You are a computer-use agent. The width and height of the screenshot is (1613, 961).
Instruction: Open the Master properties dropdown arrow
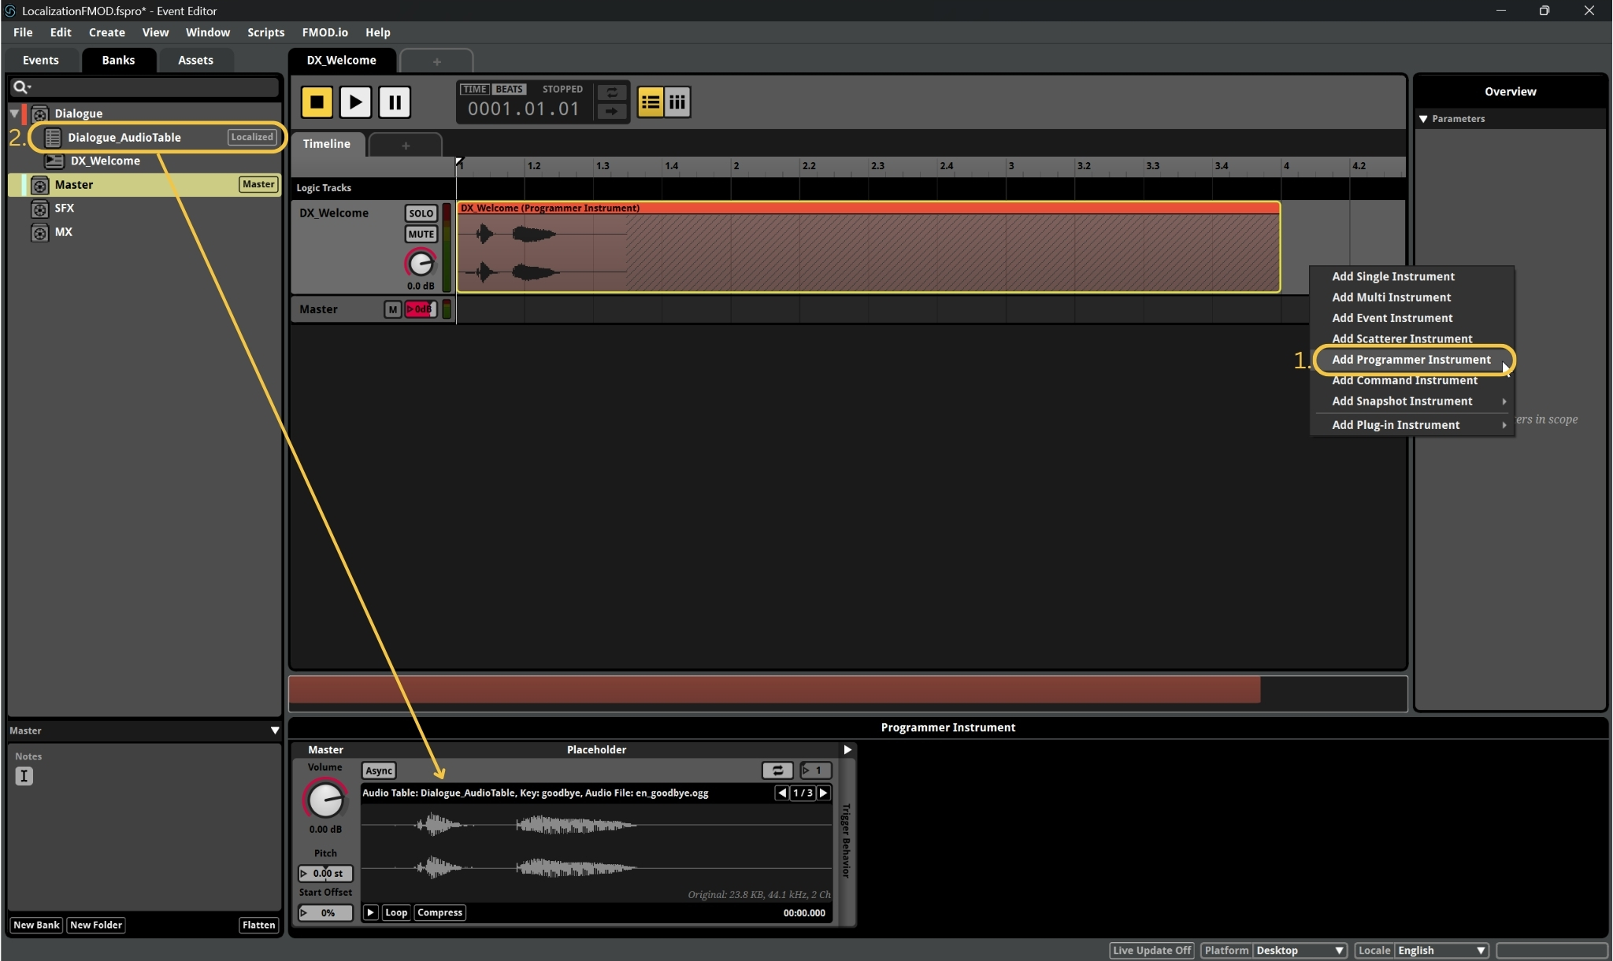(275, 730)
